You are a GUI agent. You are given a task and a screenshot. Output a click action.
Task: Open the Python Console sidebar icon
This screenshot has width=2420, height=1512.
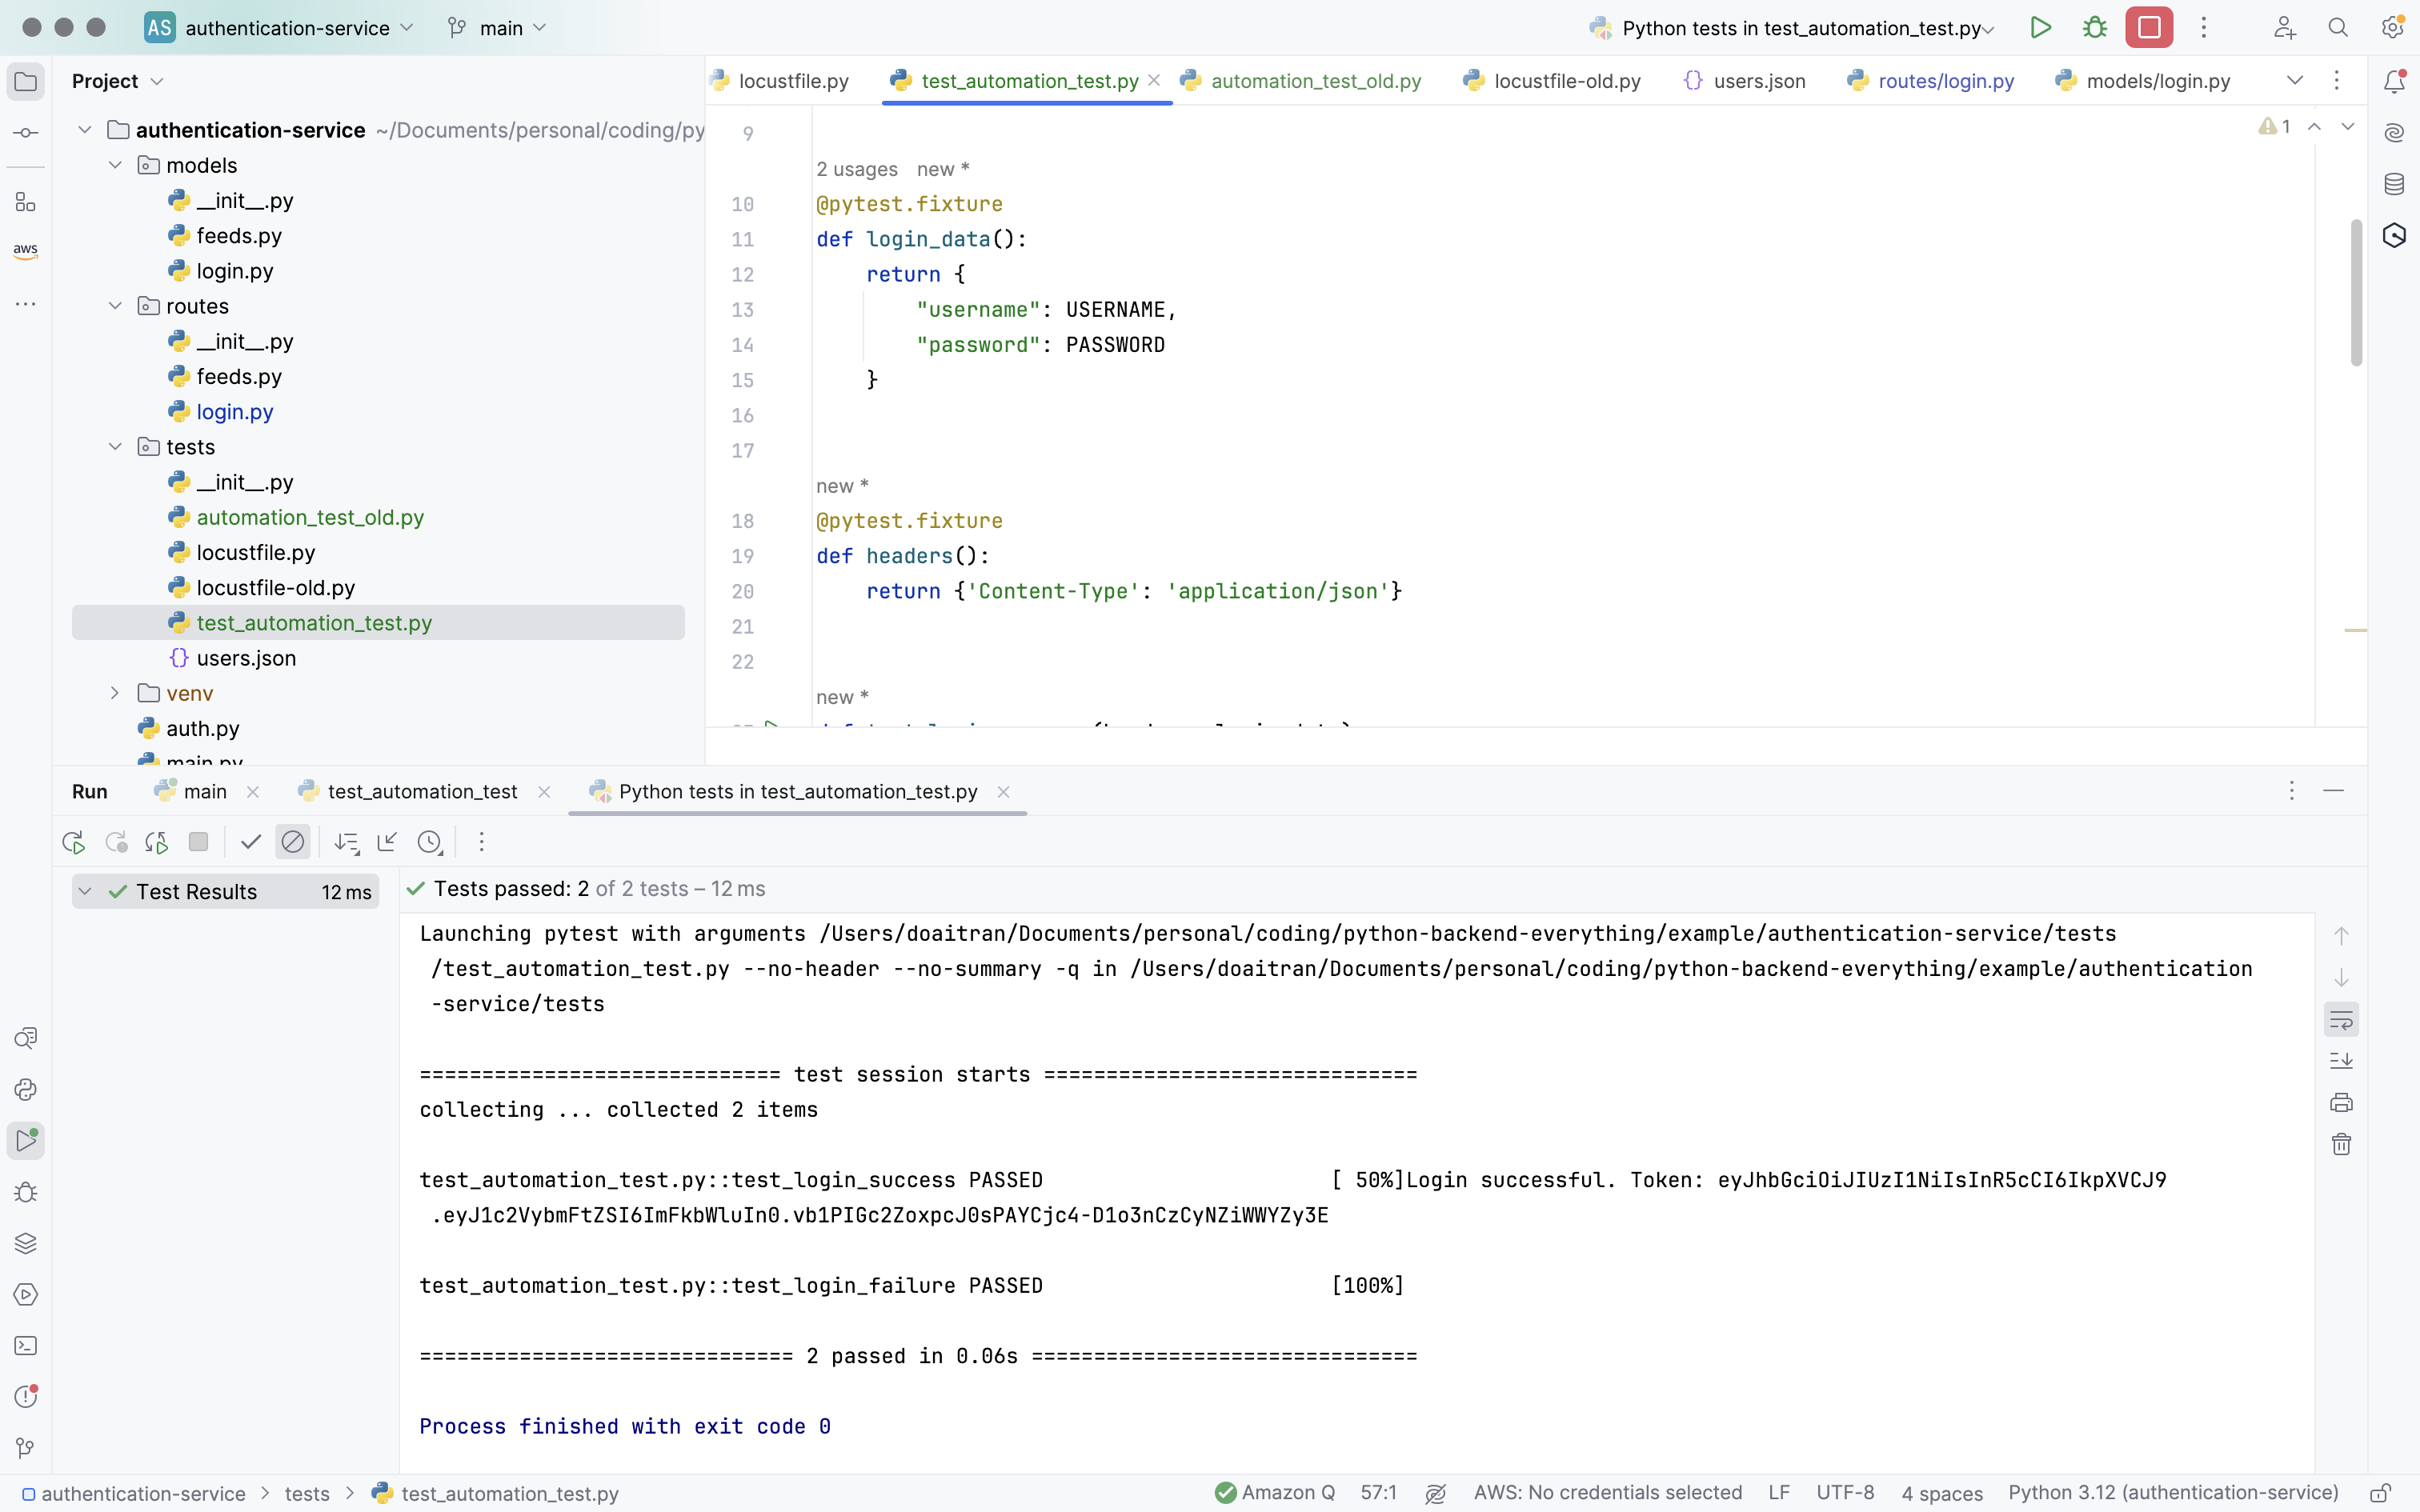(x=26, y=1089)
